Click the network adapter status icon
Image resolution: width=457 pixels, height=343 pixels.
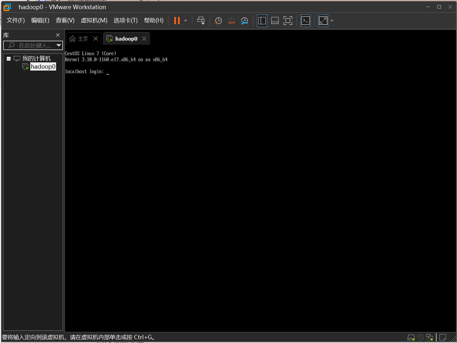pos(430,337)
